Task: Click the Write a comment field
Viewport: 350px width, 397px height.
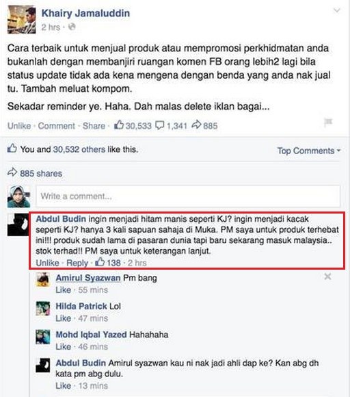Action: point(188,196)
